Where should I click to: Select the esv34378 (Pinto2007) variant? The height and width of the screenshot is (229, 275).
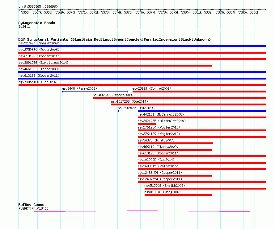[x=156, y=140]
